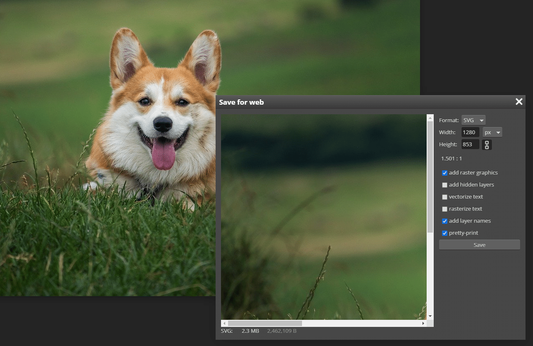533x346 pixels.
Task: Enable vectorize text option
Action: tap(445, 197)
